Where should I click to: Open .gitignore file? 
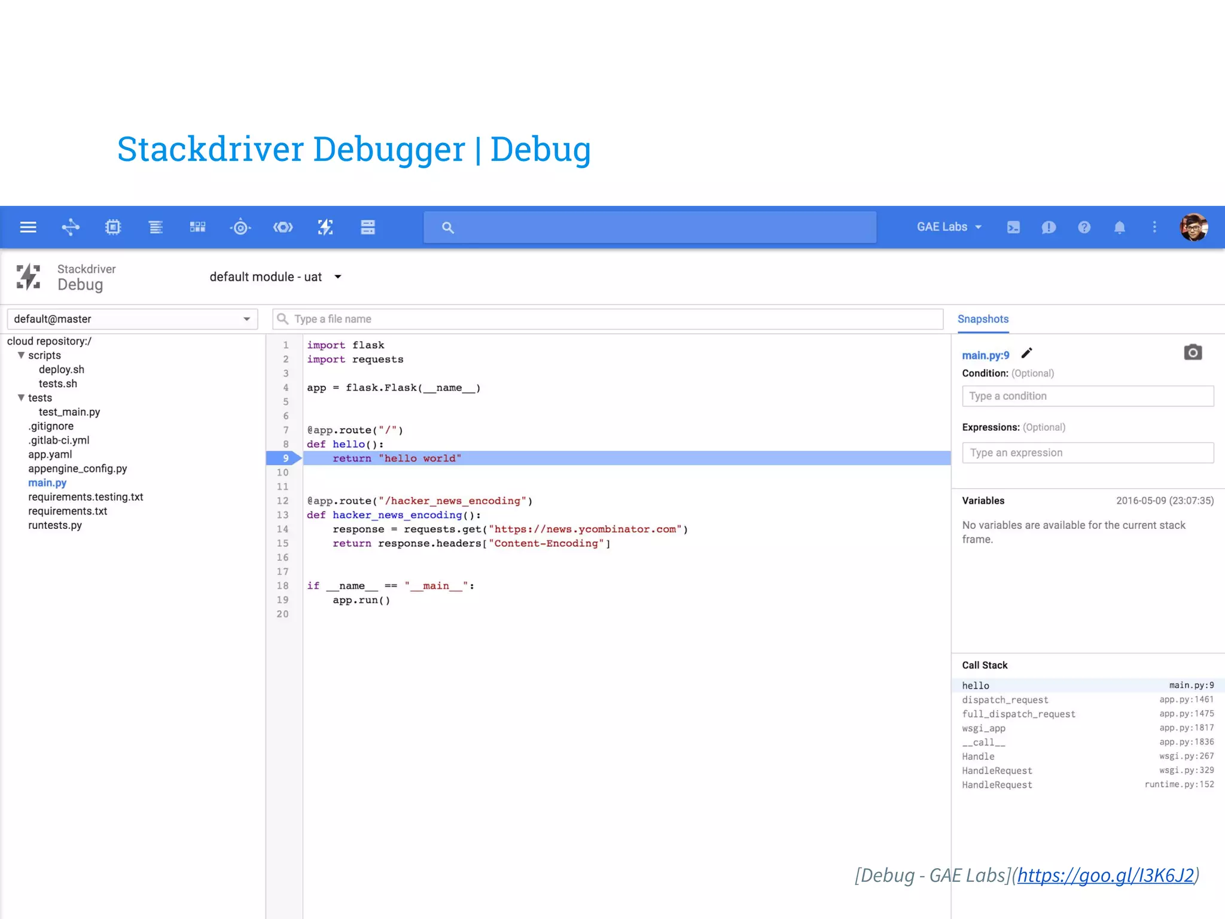coord(51,426)
